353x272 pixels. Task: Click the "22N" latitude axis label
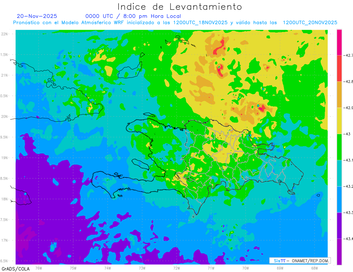pyautogui.click(x=5, y=34)
